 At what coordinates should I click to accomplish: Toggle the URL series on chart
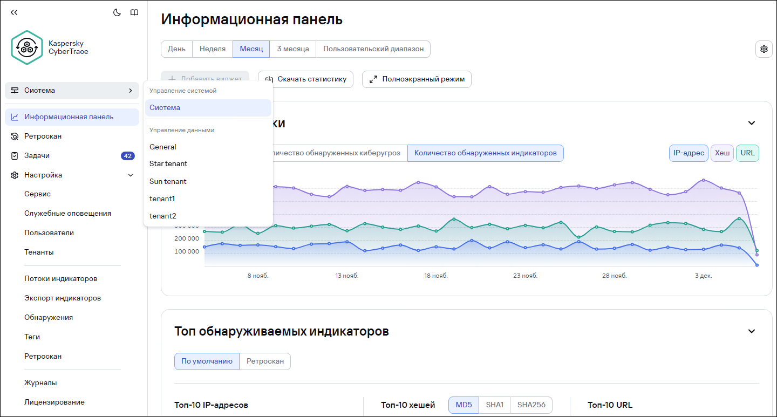click(747, 153)
